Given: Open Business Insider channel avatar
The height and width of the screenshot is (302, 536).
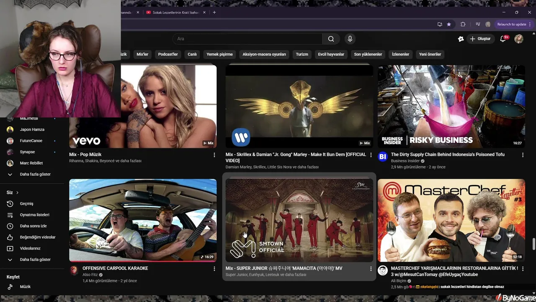Looking at the screenshot, I should (x=383, y=157).
